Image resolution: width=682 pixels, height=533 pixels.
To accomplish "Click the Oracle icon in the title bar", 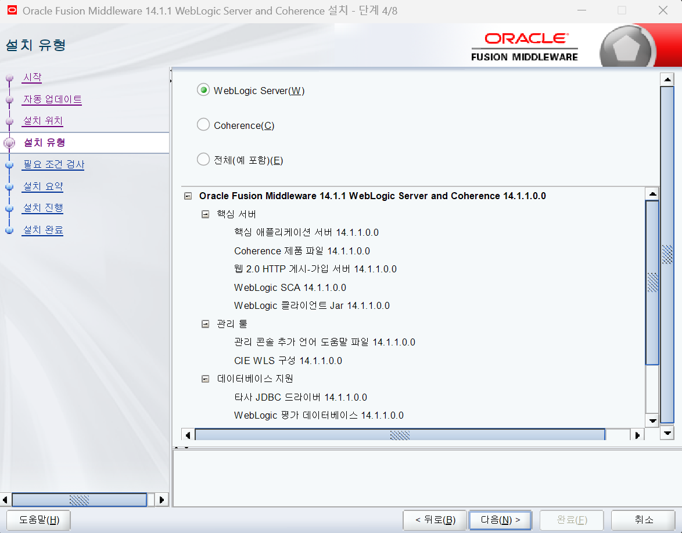I will (x=12, y=10).
